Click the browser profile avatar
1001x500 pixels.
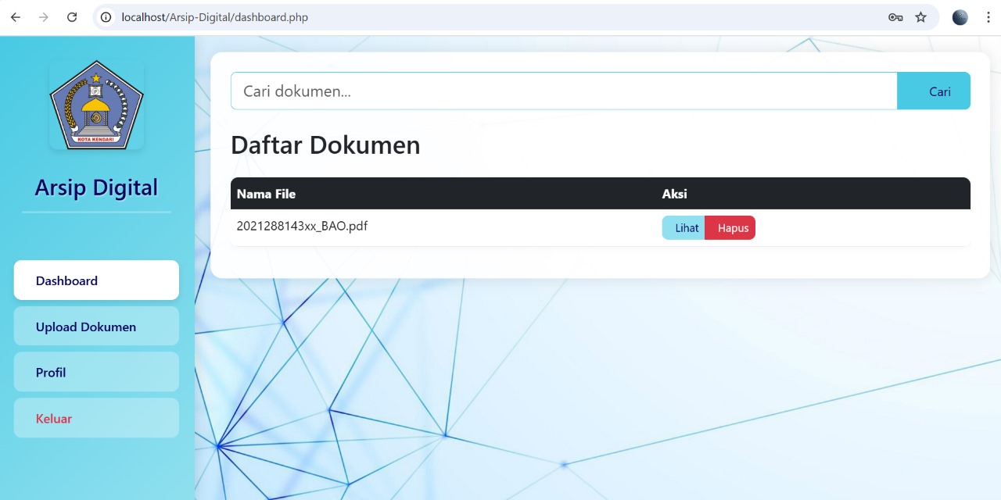pos(959,16)
